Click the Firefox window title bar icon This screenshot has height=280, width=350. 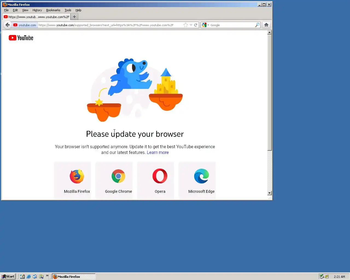(5, 4)
